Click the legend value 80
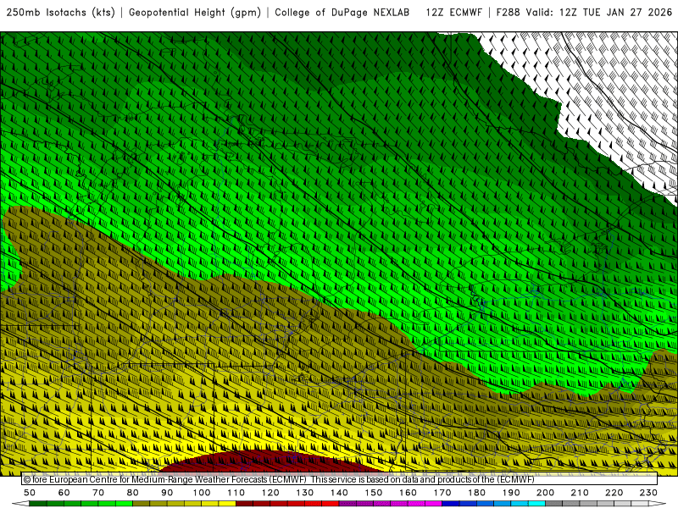 pos(133,493)
